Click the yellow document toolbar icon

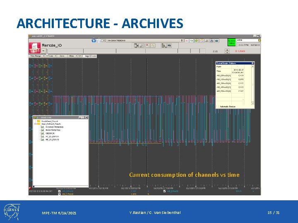(202, 41)
